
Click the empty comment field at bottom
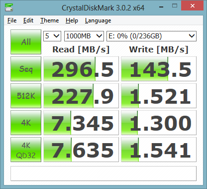point(103,174)
